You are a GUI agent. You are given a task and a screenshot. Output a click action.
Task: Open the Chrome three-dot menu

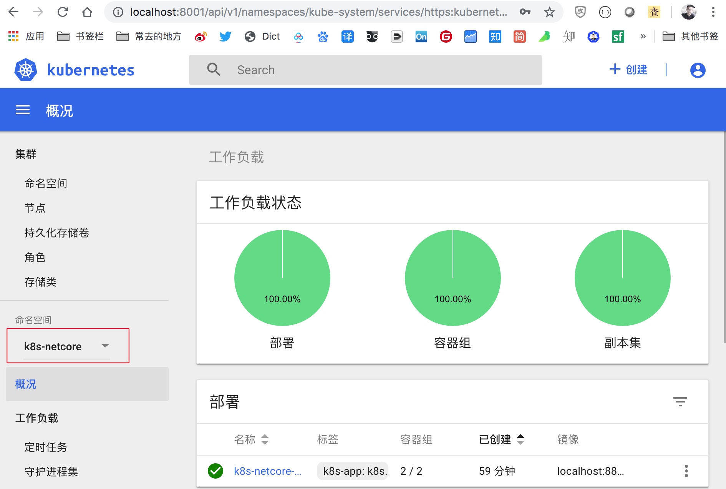pyautogui.click(x=713, y=12)
